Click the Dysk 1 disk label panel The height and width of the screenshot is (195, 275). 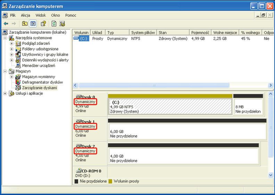90,129
